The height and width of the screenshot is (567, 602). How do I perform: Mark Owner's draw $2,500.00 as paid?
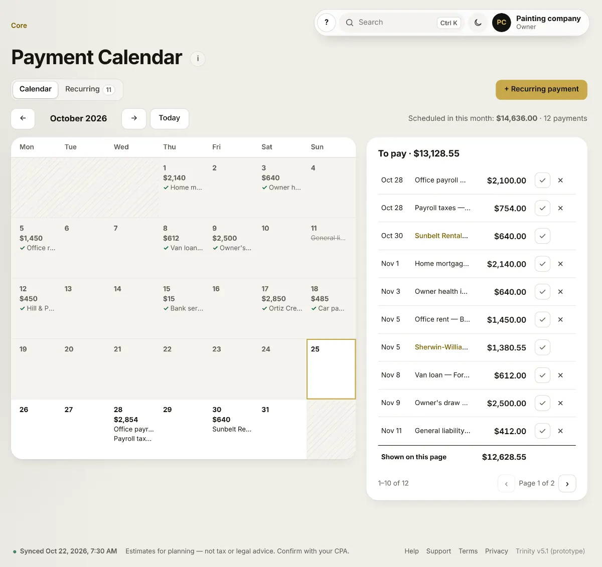pyautogui.click(x=542, y=403)
